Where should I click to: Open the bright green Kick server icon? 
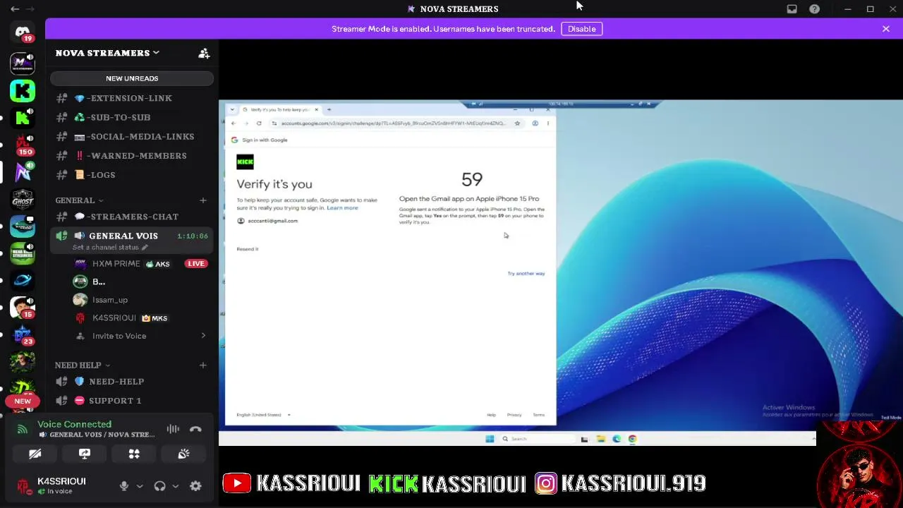tap(23, 90)
